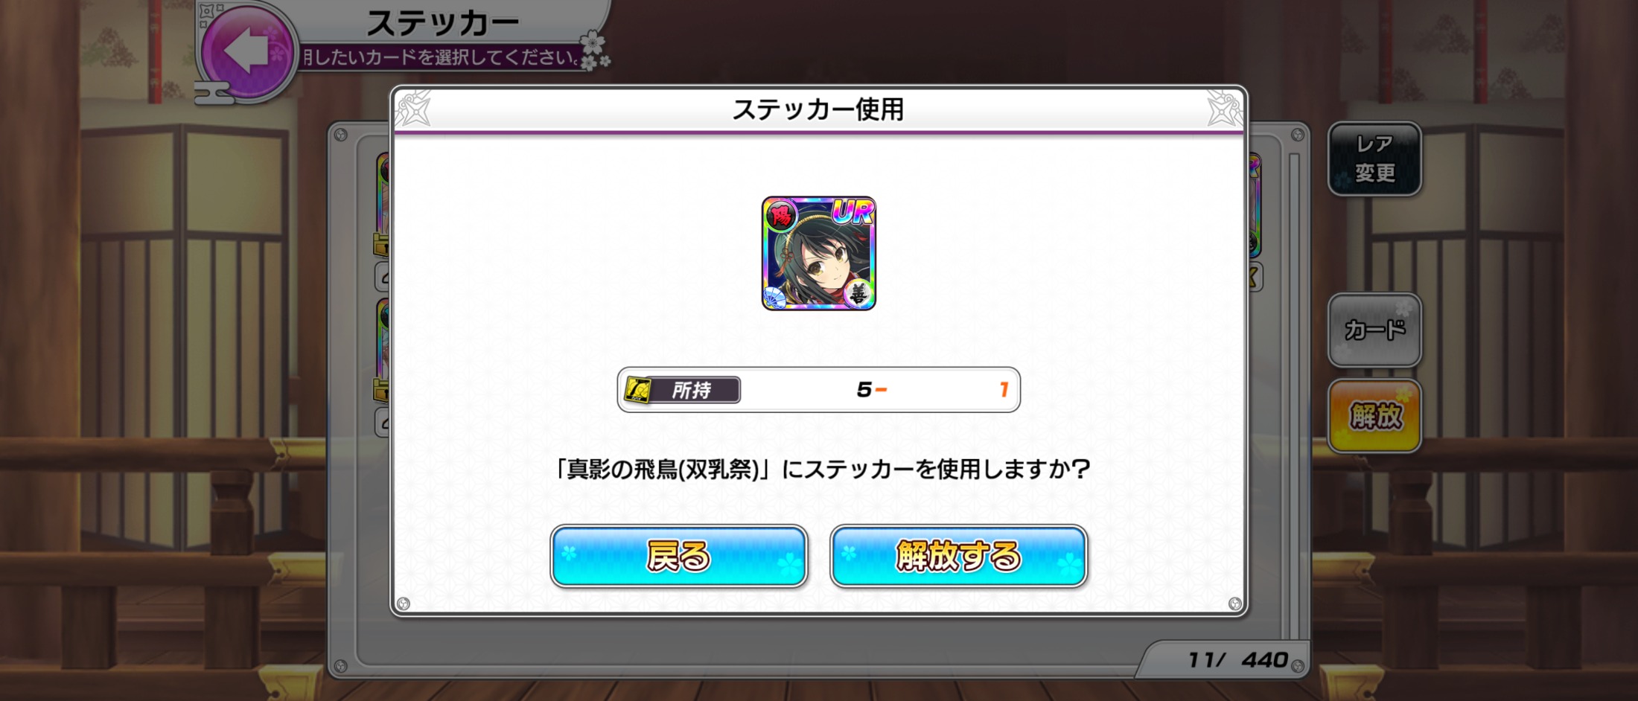Confirm with the 解放する button
This screenshot has height=701, width=1638.
click(x=959, y=557)
